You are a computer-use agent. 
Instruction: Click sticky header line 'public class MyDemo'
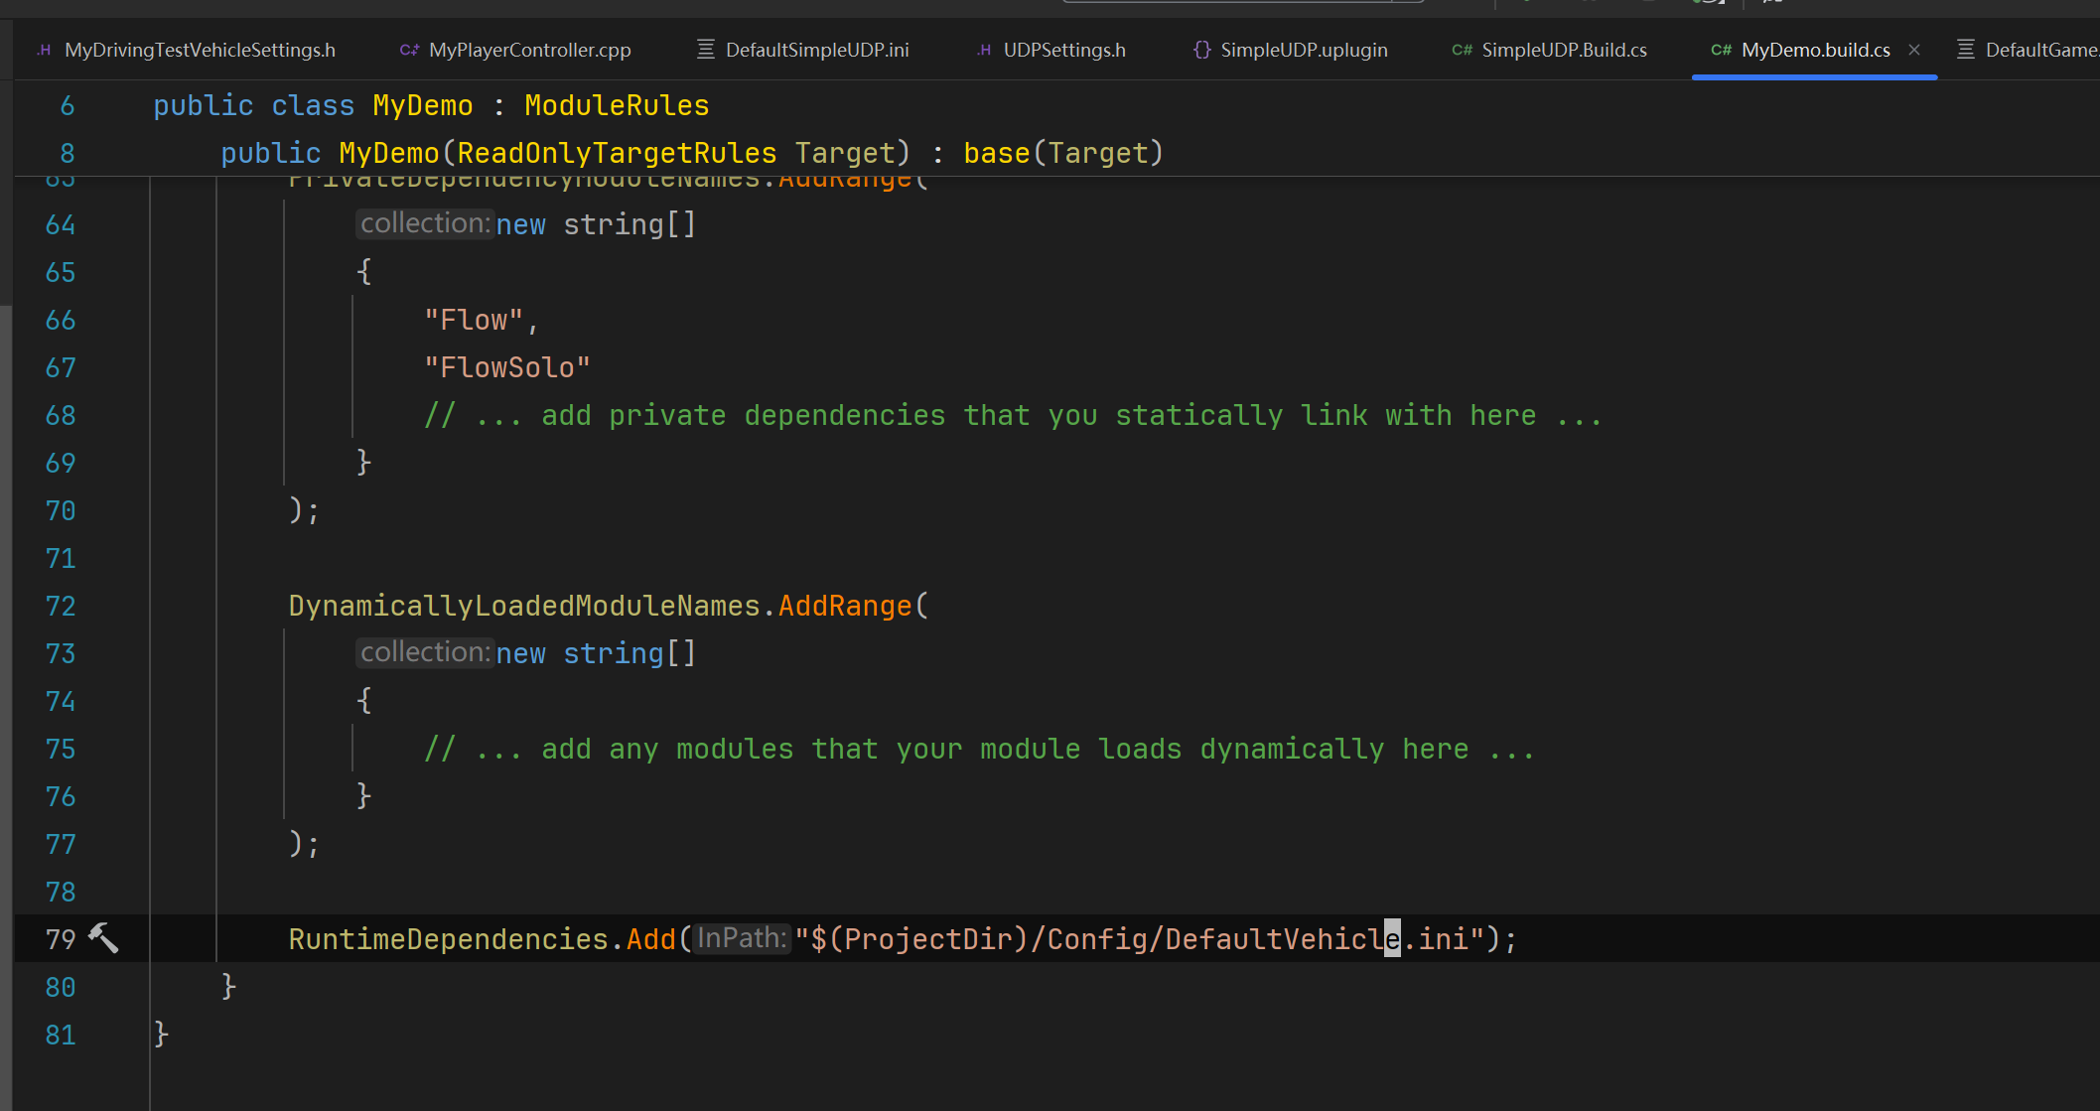(431, 105)
